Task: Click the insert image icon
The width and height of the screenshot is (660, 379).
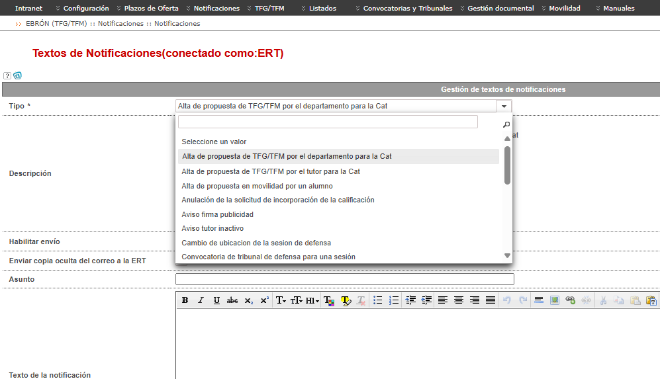Action: 554,300
